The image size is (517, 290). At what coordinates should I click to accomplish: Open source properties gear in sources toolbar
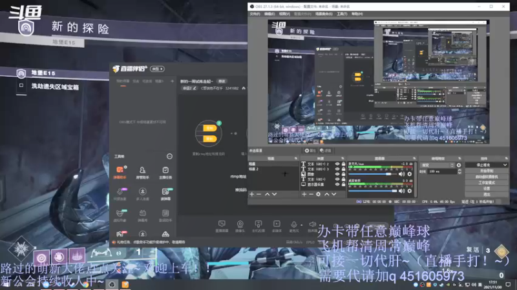pos(318,195)
